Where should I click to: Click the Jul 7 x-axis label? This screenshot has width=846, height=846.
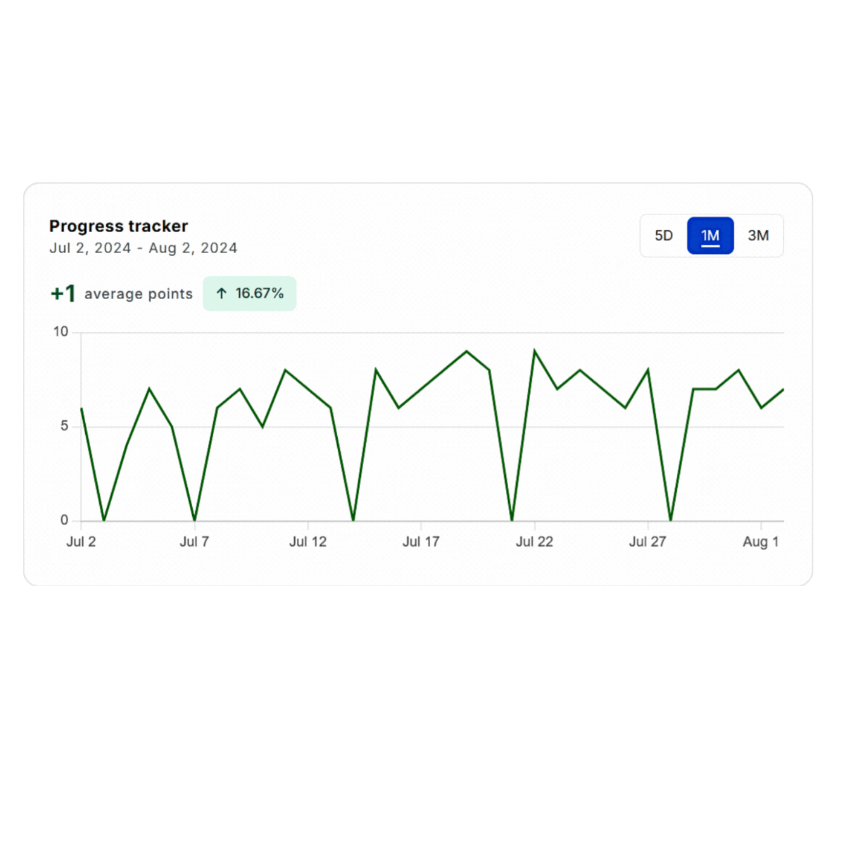pyautogui.click(x=194, y=541)
